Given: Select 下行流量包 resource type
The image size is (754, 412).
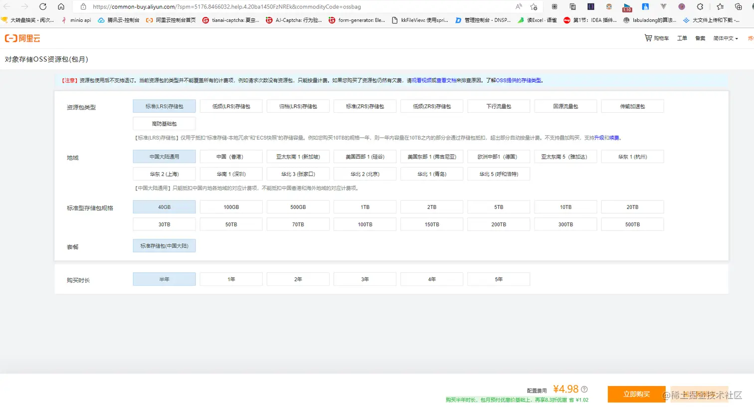Looking at the screenshot, I should coord(499,106).
